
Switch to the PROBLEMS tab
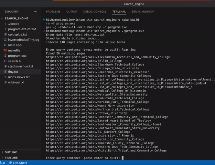53,12
